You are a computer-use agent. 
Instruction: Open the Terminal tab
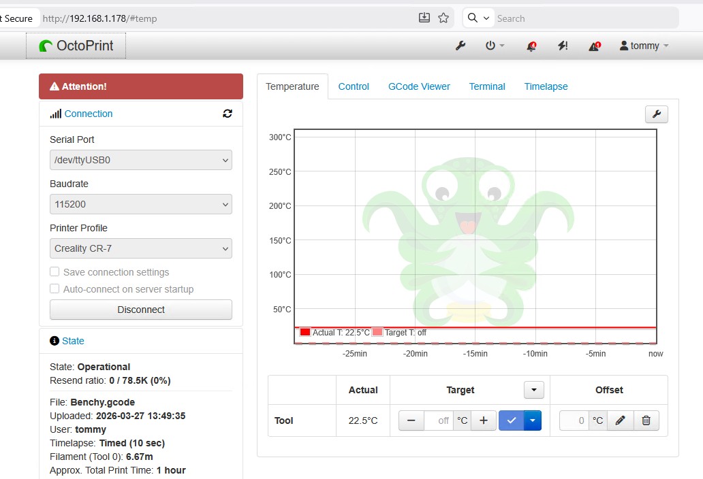[487, 86]
